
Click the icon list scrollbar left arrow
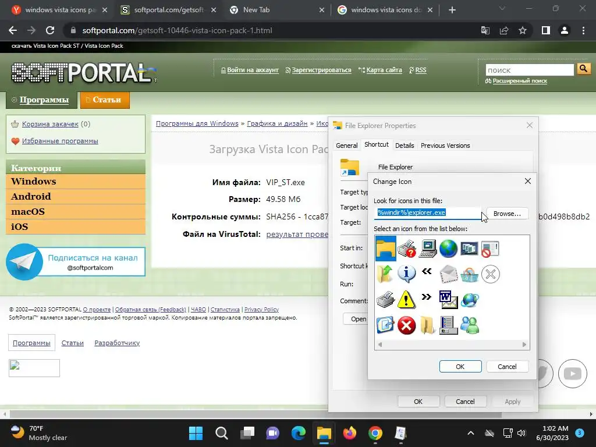point(379,345)
